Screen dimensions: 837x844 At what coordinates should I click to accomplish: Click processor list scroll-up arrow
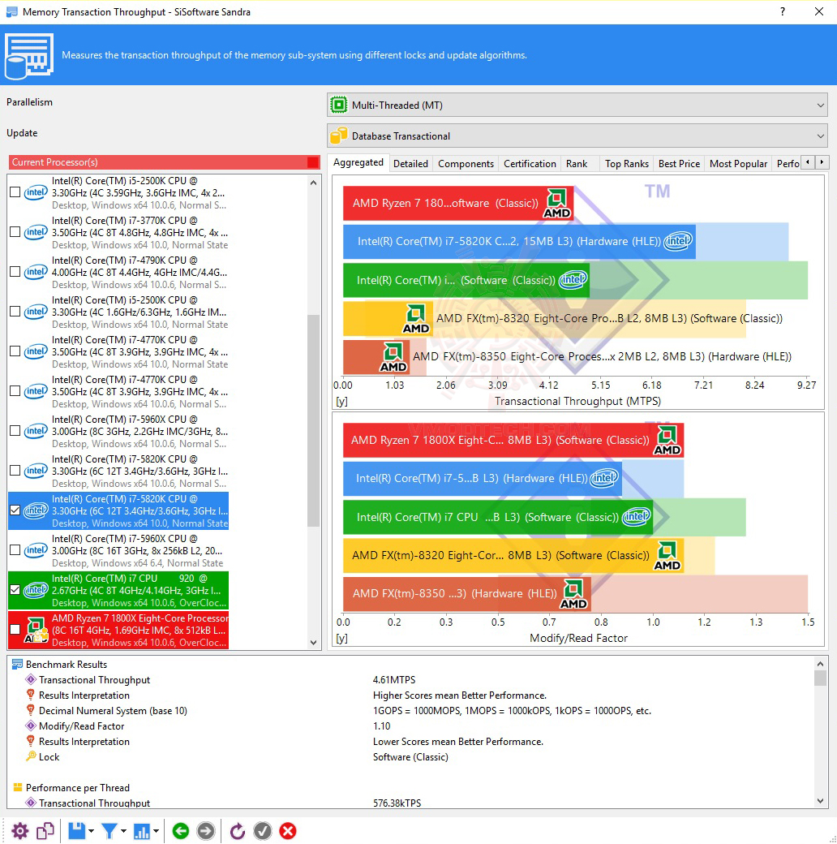(x=314, y=183)
